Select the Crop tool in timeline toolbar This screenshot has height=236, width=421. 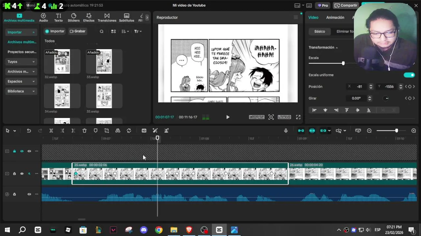pyautogui.click(x=107, y=130)
